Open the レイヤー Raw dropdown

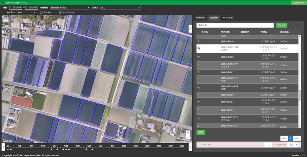[27, 12]
